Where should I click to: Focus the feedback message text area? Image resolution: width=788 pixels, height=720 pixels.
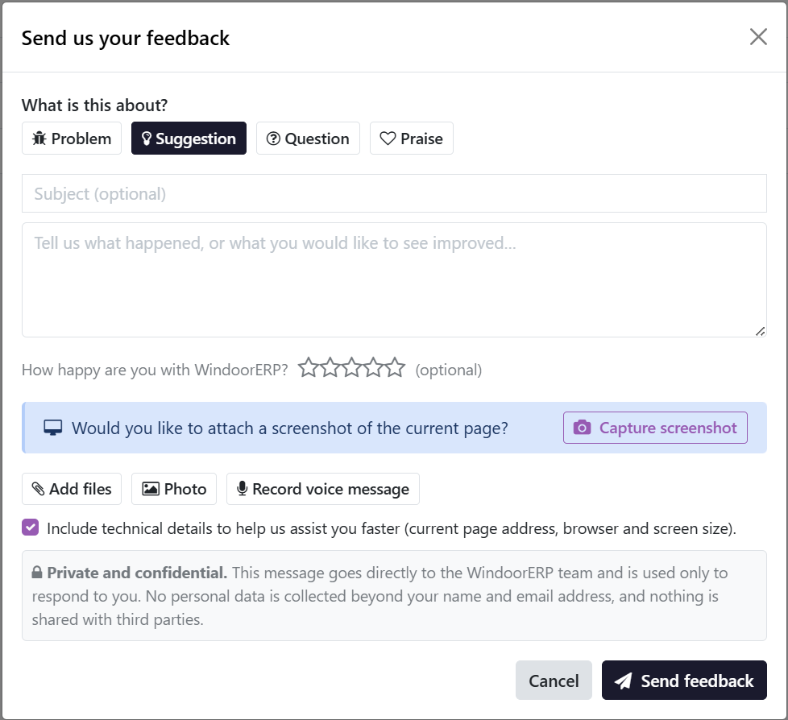click(x=394, y=279)
